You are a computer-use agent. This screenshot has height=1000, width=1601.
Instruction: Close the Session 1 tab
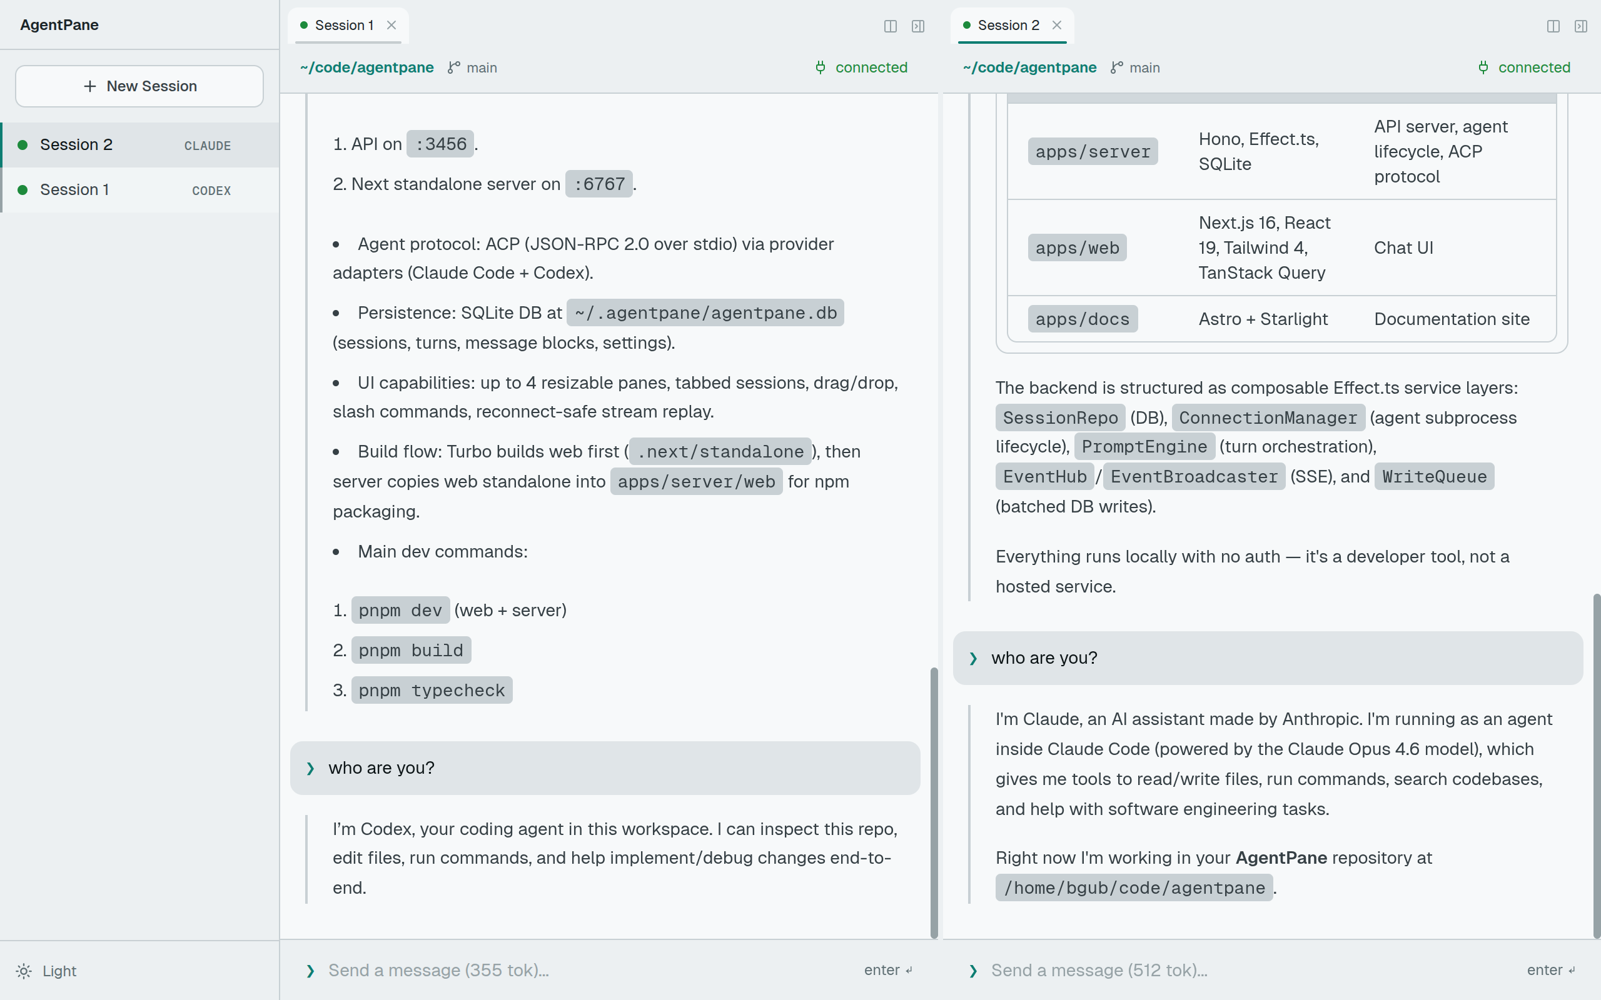click(391, 25)
